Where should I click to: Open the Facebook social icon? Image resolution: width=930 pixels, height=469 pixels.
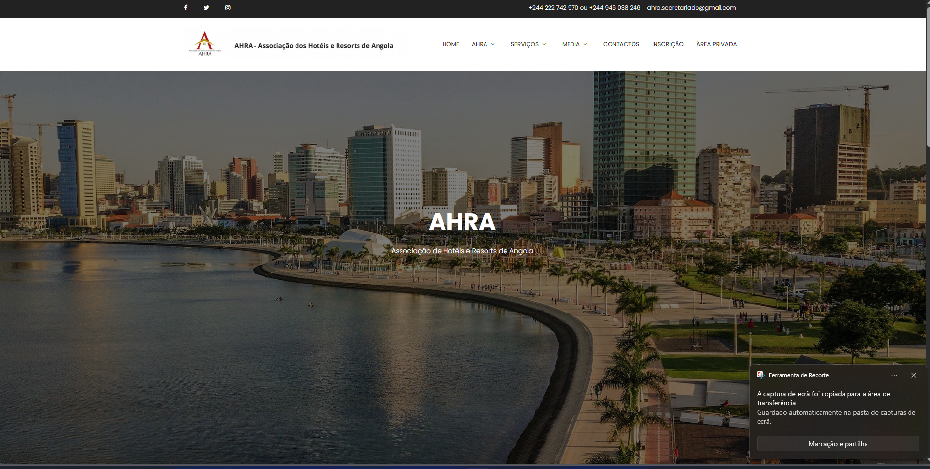186,8
